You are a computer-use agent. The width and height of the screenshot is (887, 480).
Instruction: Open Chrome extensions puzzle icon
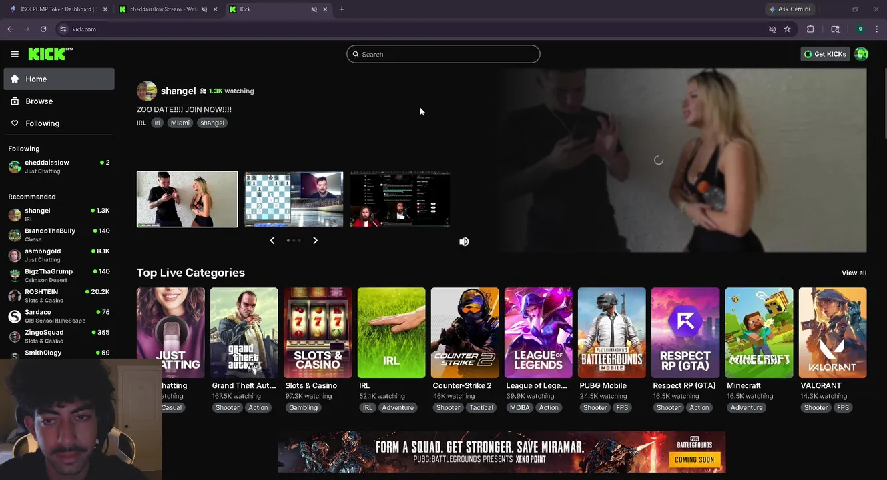point(810,29)
